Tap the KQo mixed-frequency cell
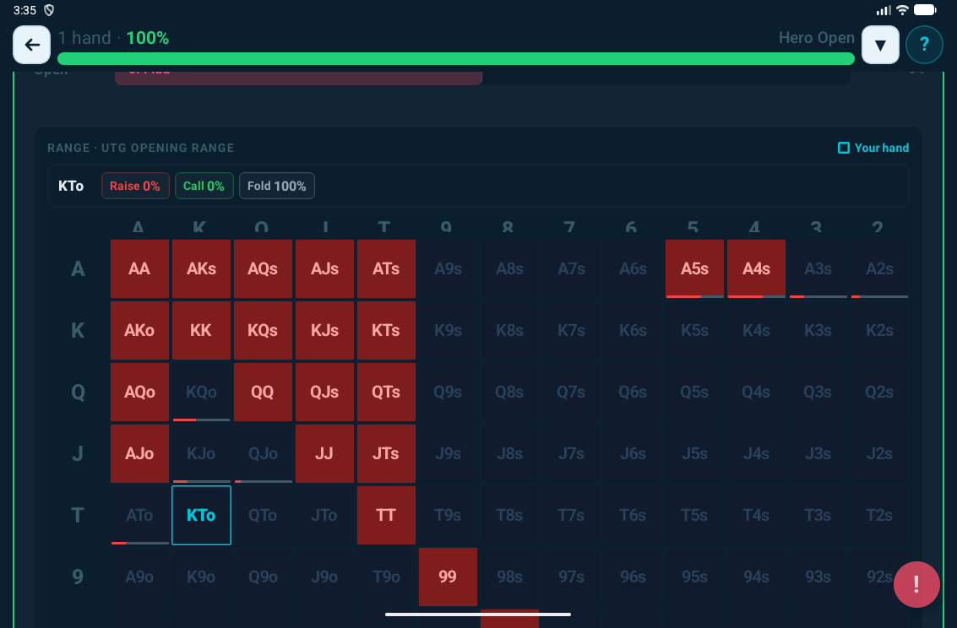Viewport: 957px width, 628px height. [x=201, y=392]
